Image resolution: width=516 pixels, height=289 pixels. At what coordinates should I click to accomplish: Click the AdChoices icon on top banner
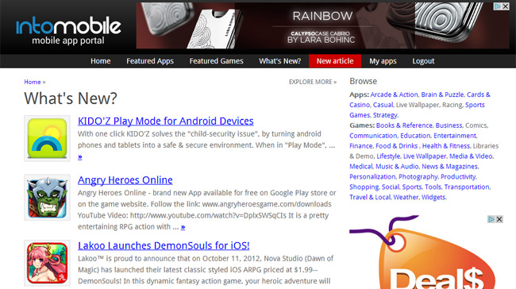click(x=498, y=6)
